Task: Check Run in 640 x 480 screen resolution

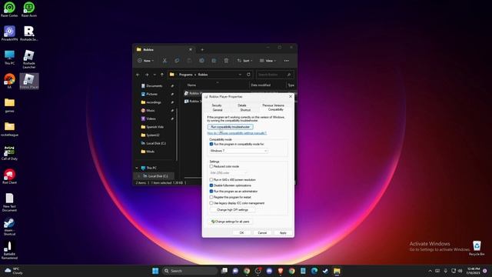Action: click(211, 179)
